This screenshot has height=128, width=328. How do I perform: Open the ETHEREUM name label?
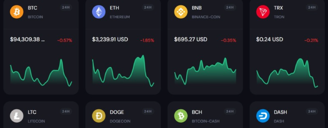120,17
